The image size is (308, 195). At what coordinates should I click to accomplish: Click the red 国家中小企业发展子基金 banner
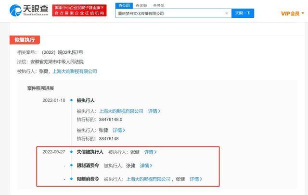79,11
